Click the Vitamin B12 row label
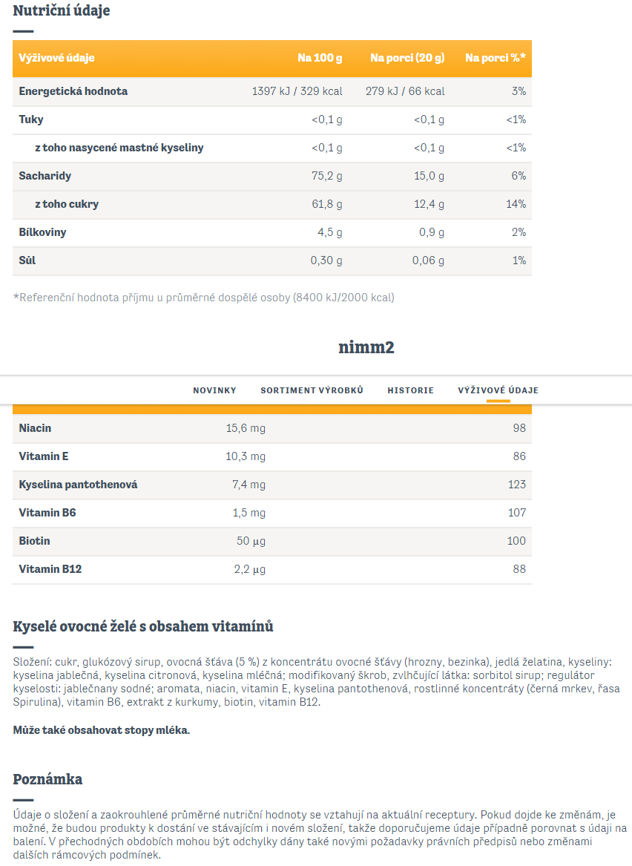The width and height of the screenshot is (632, 866). coord(50,569)
